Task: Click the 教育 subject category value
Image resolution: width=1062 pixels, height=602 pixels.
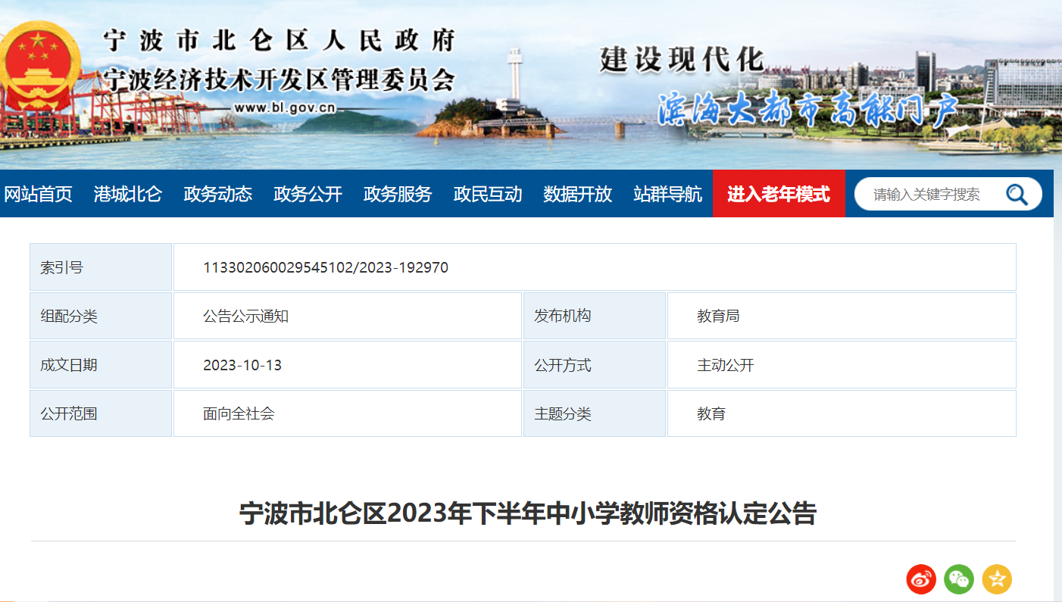Action: pos(711,414)
